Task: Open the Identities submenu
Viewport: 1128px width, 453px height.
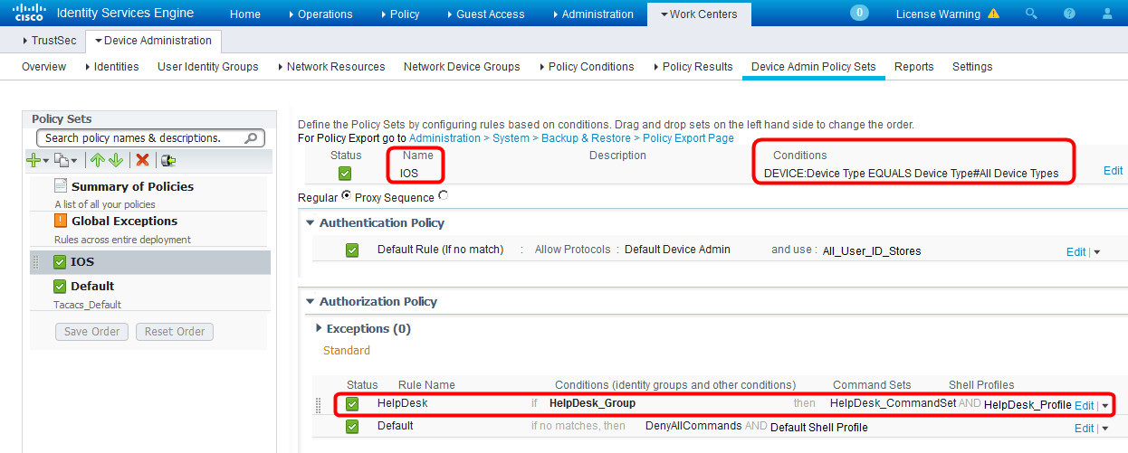Action: click(112, 67)
